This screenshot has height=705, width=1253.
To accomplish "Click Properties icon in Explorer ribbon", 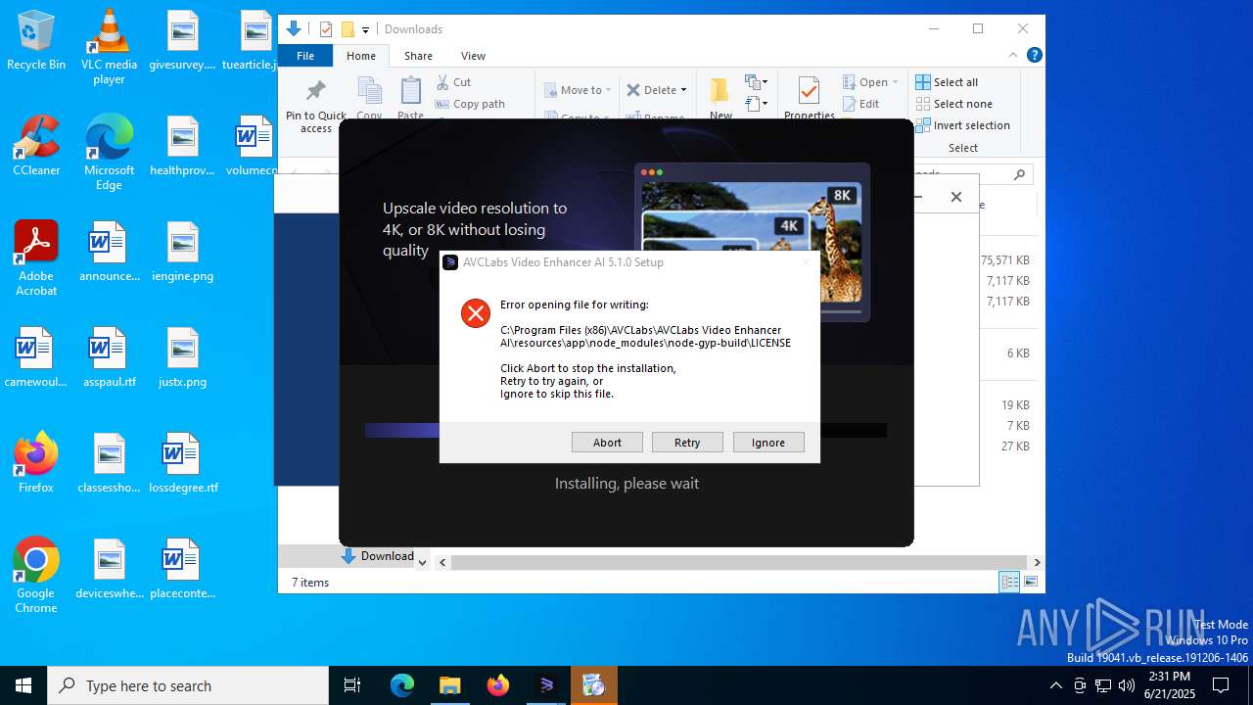I will 809,98.
